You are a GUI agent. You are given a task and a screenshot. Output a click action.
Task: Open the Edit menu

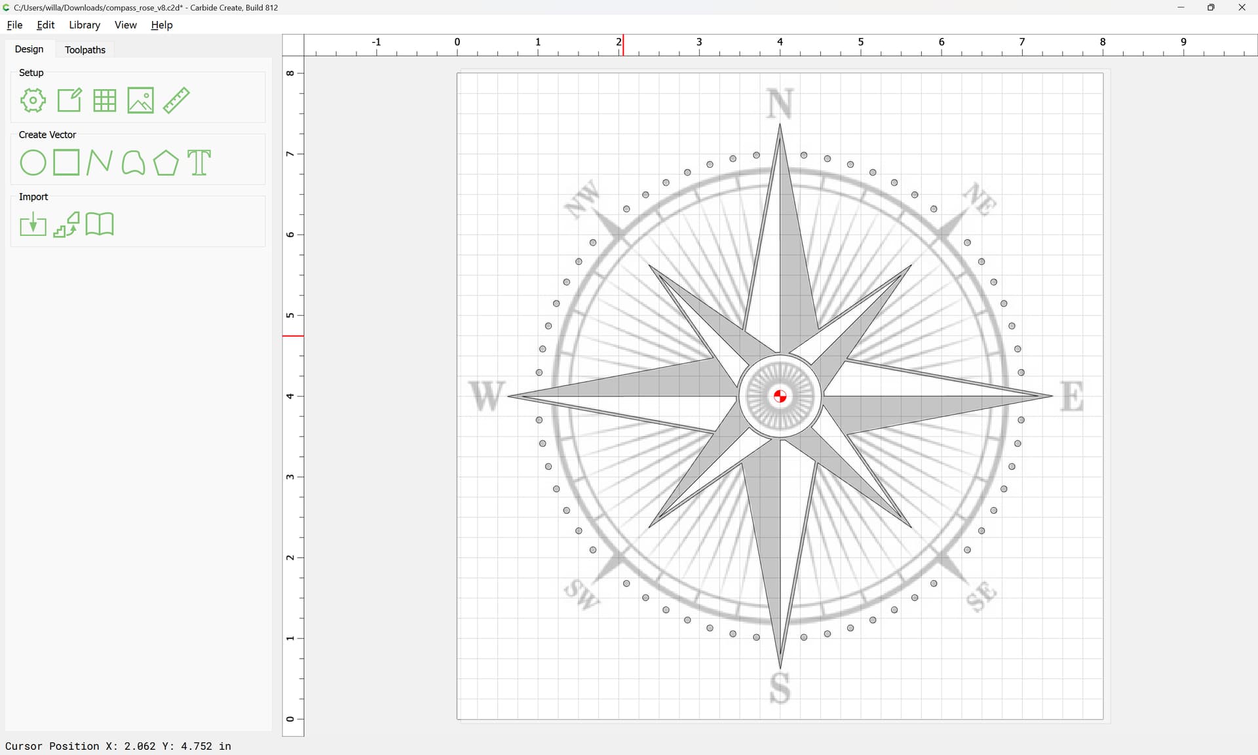click(45, 25)
